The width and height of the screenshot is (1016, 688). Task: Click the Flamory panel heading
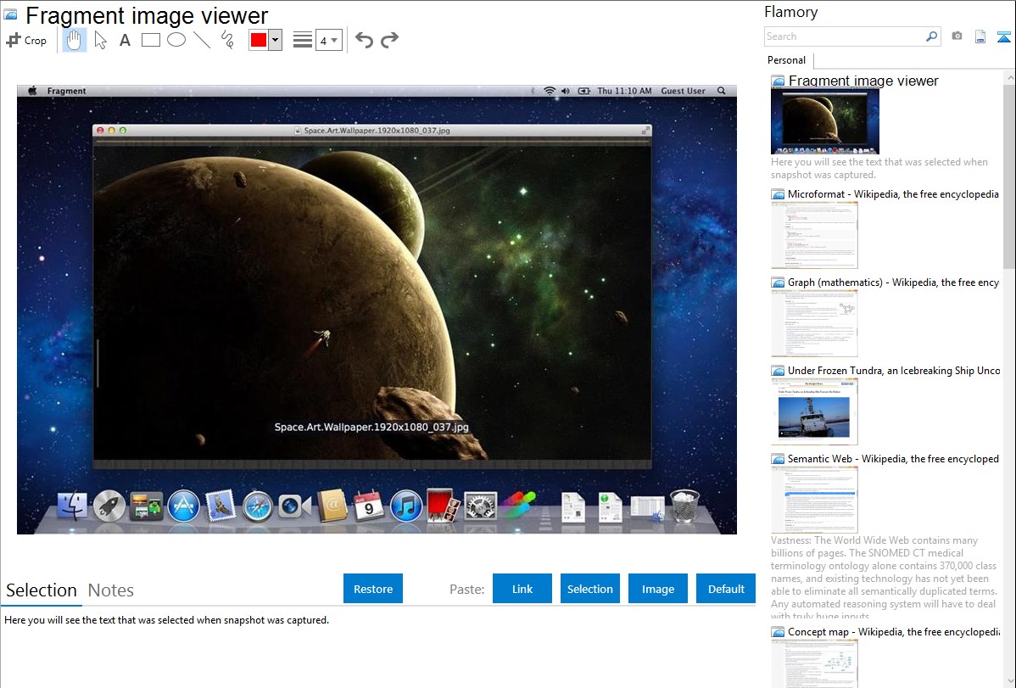790,13
